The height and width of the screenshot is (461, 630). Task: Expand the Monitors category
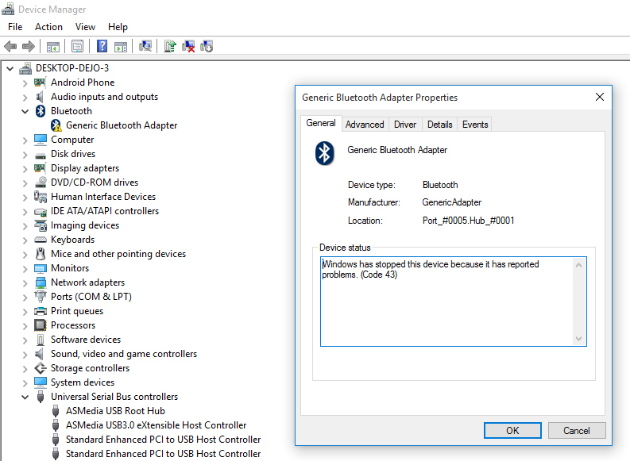(x=25, y=268)
